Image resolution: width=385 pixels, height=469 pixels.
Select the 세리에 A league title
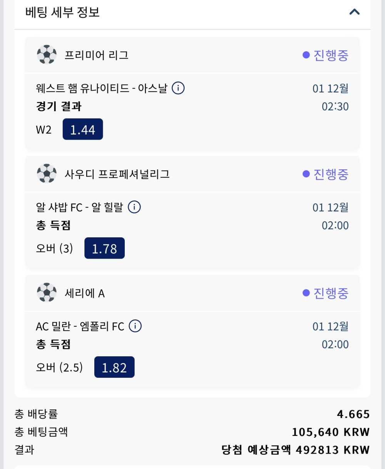pyautogui.click(x=85, y=293)
